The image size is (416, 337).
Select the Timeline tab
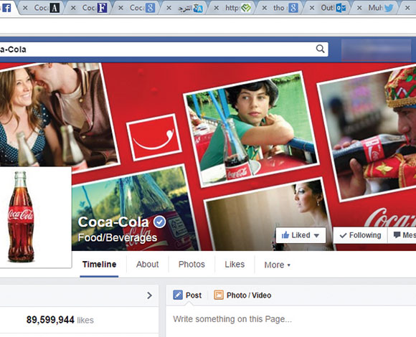click(99, 265)
